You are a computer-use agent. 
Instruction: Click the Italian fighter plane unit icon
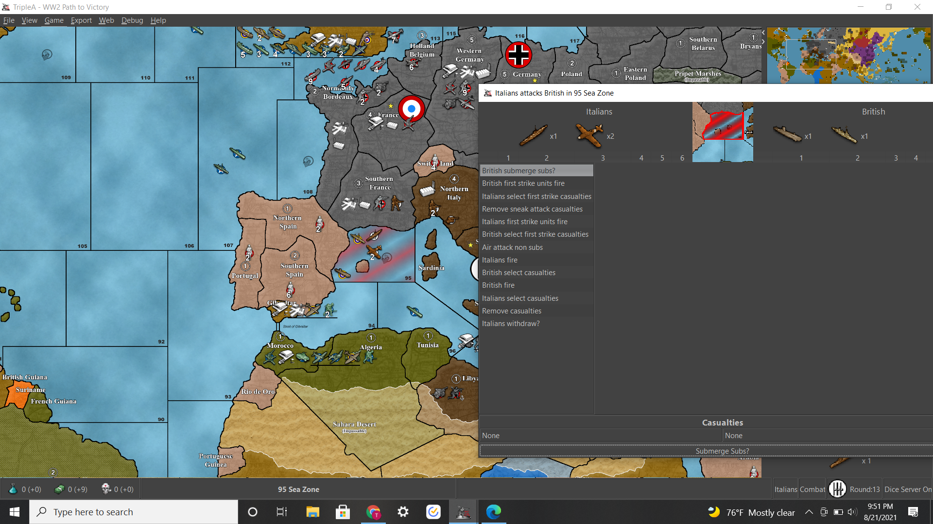[x=589, y=135]
